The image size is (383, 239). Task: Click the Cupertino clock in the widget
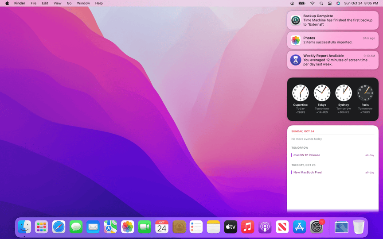301,93
